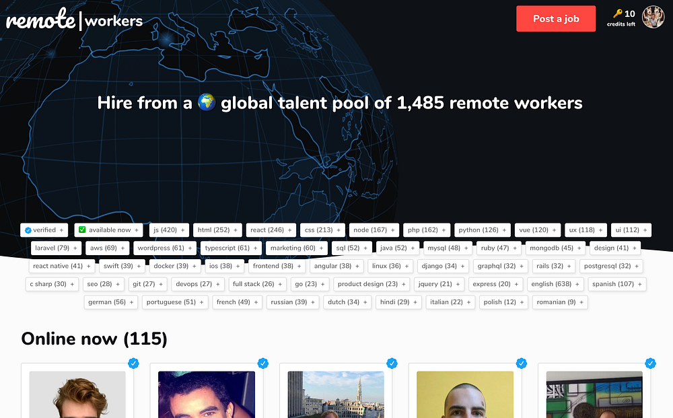Filter workers speaking romanian (9)
The height and width of the screenshot is (418, 673).
560,302
